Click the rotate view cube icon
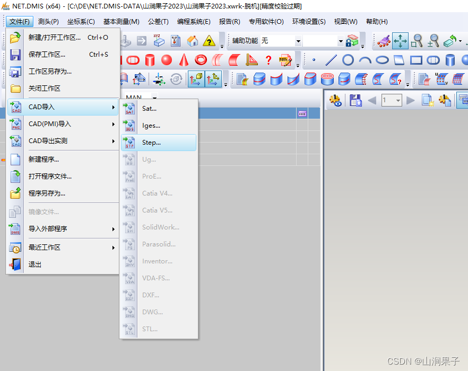468x371 pixels. pyautogui.click(x=450, y=41)
